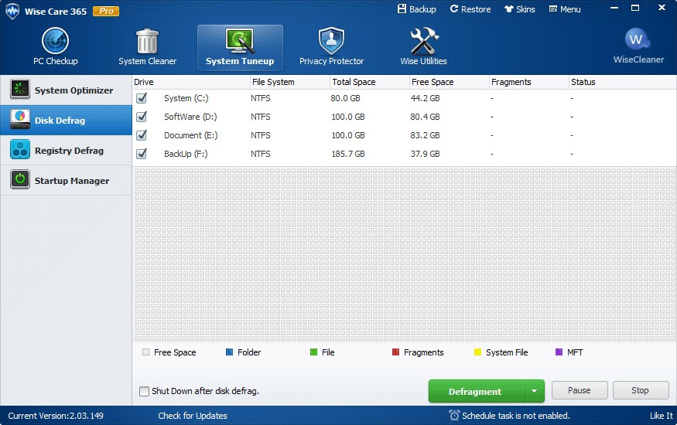Screen dimensions: 677x425
Task: Open Startup Manager section
Action: click(66, 181)
